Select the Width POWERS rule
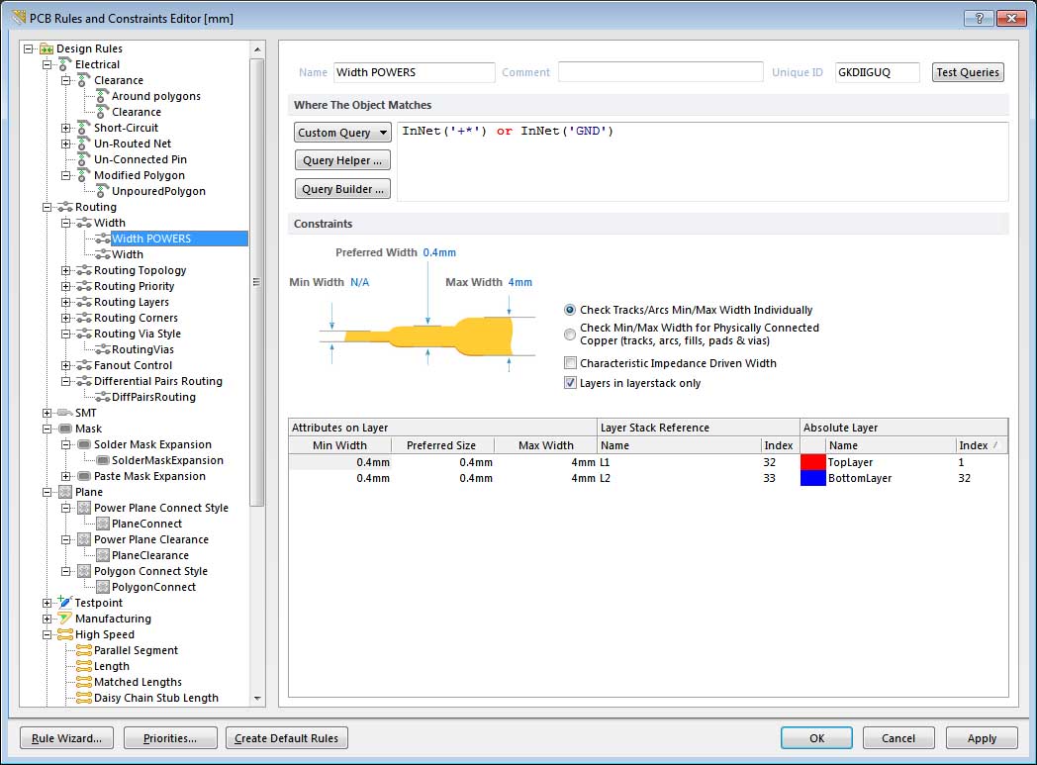 150,239
